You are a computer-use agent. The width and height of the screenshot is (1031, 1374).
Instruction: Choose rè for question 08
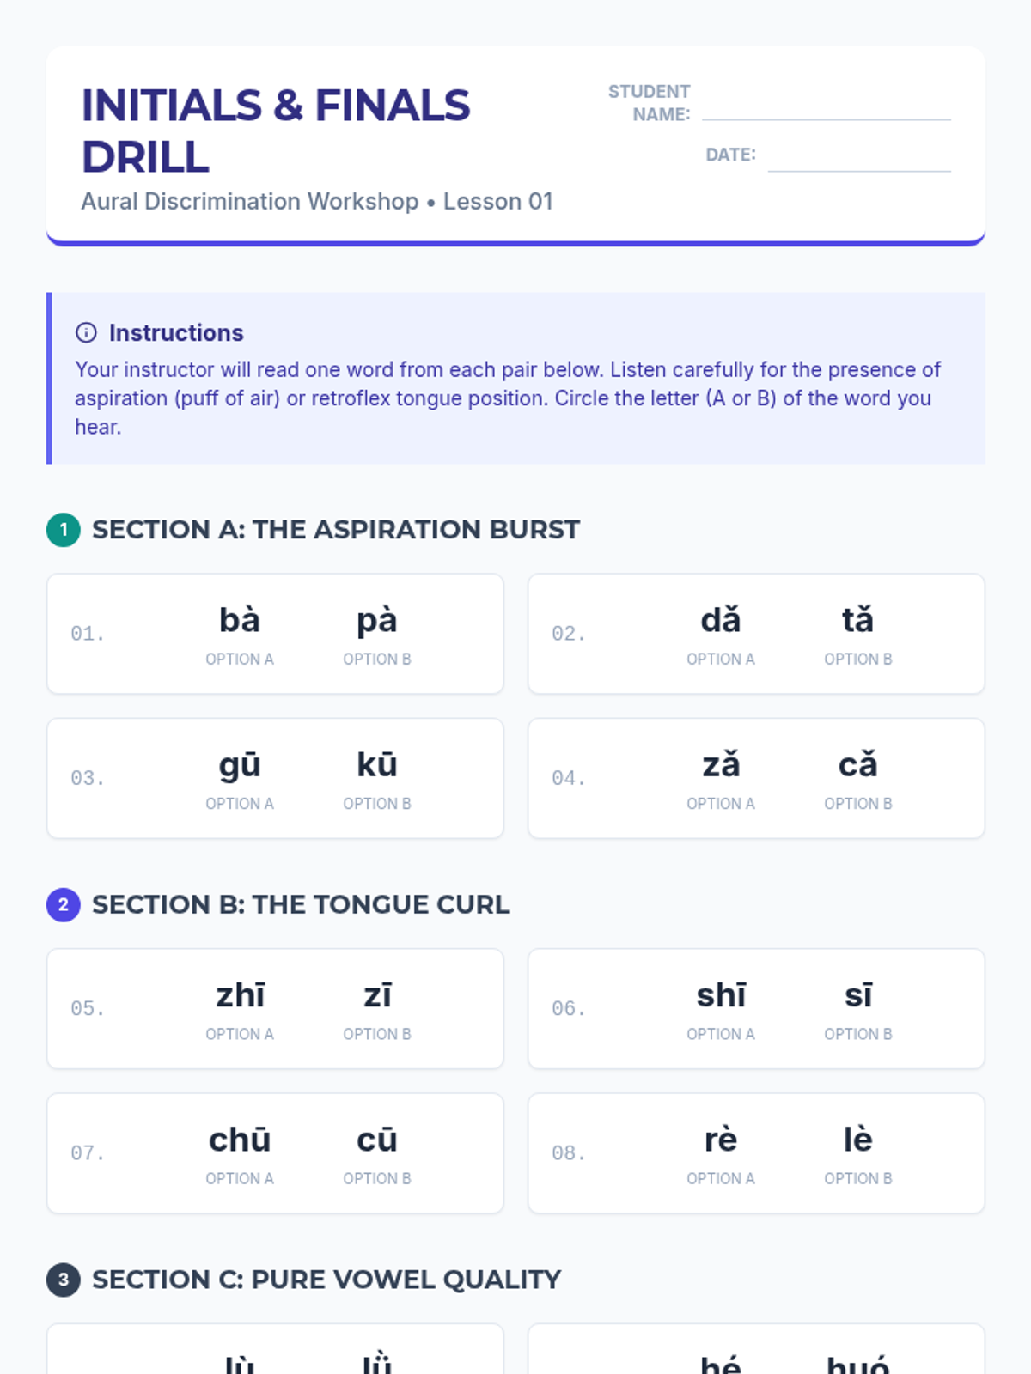click(x=721, y=1152)
